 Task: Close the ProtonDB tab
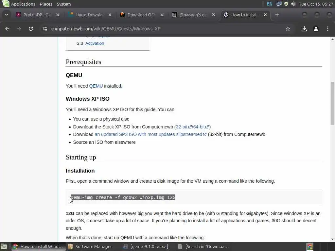tap(58, 15)
